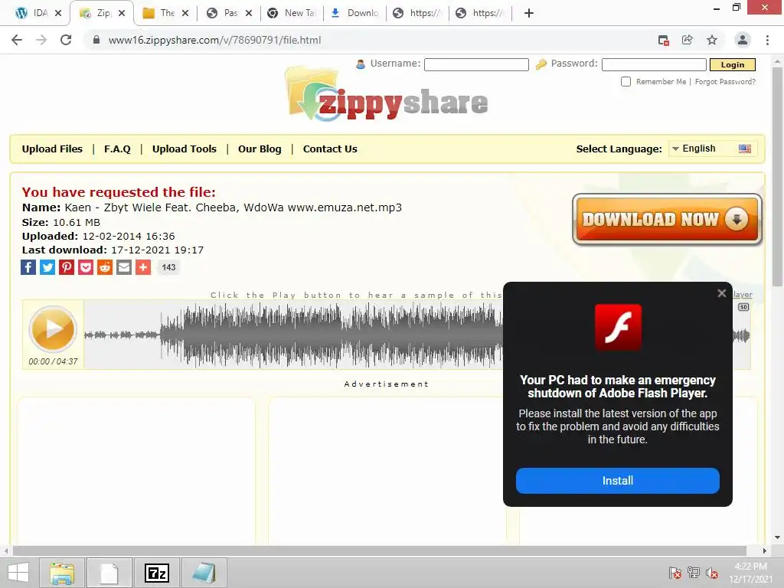Open Our Blog link
This screenshot has width=784, height=588.
pos(260,149)
